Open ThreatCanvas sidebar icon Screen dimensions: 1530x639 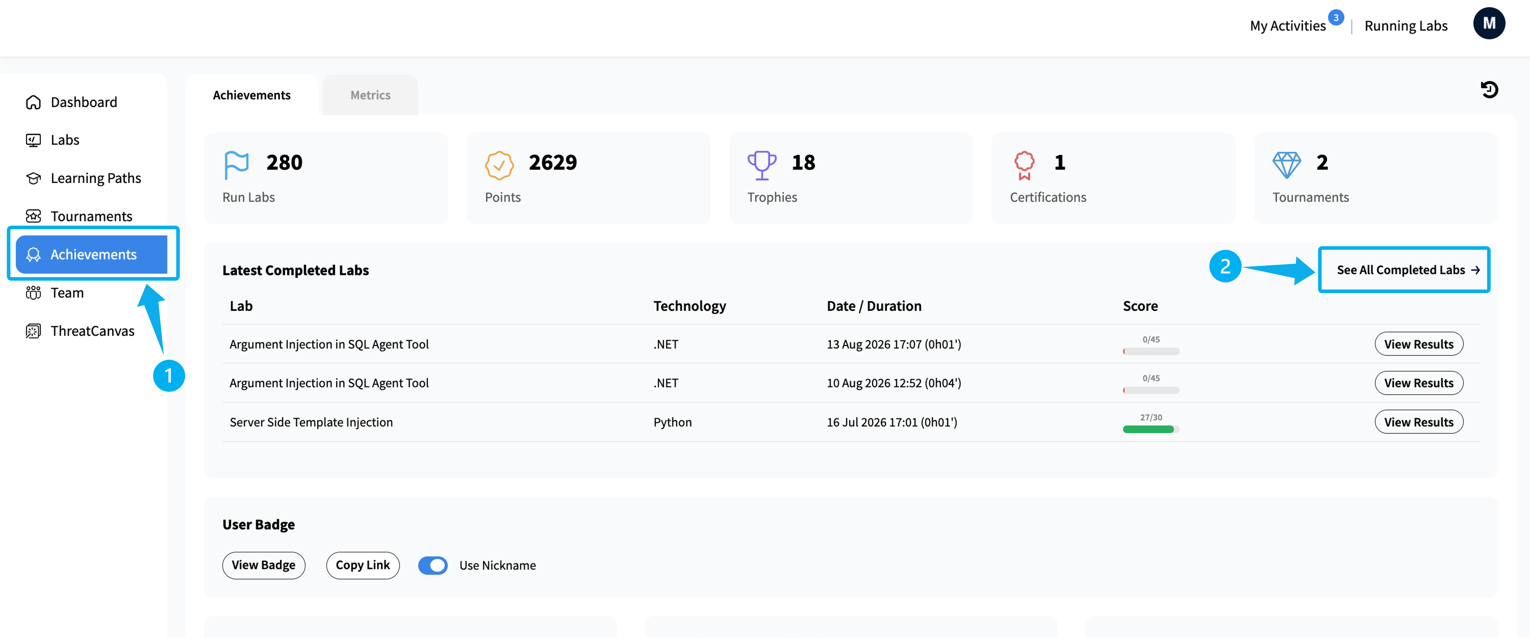(33, 330)
